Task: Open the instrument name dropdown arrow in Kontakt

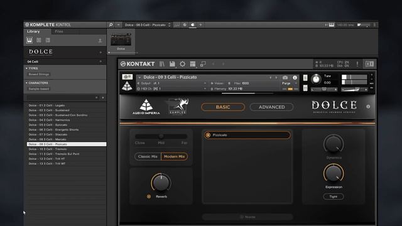Action: (x=139, y=77)
